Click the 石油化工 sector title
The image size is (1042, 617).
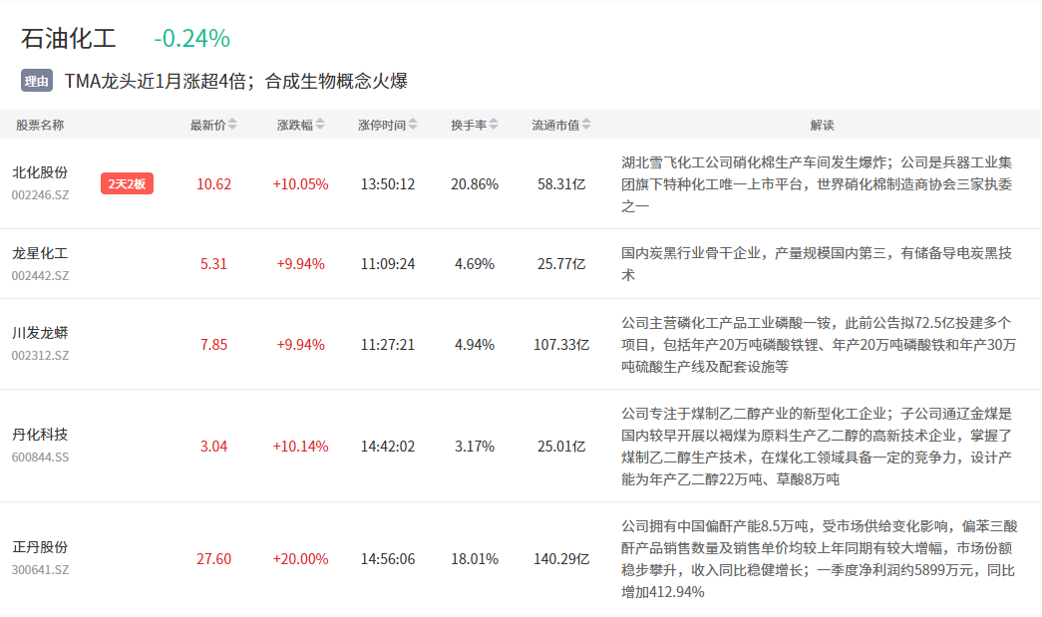(69, 39)
